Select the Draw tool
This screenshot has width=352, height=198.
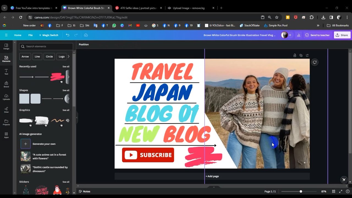(x=6, y=110)
